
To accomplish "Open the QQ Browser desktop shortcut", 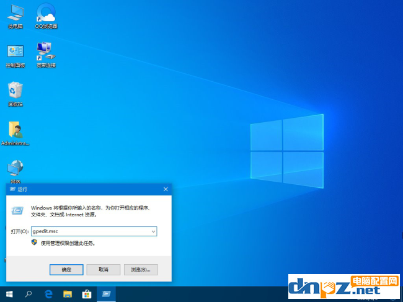I will [x=46, y=16].
